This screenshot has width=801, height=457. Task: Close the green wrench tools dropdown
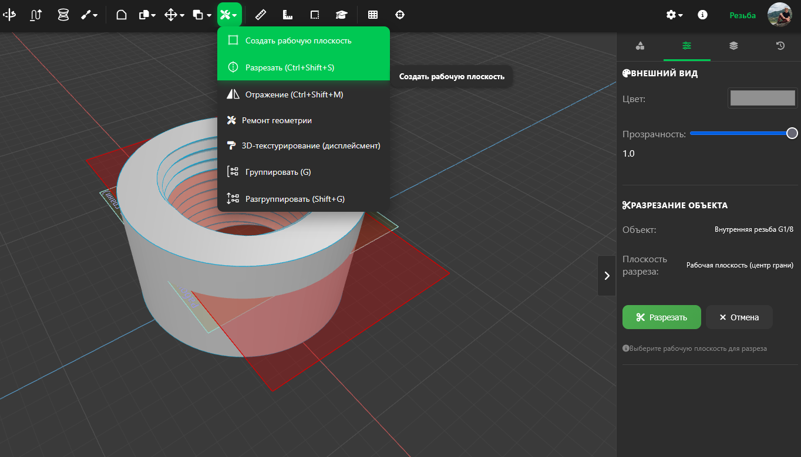tap(229, 15)
